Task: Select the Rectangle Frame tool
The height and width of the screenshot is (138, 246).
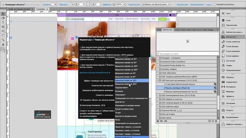Action: point(3,31)
